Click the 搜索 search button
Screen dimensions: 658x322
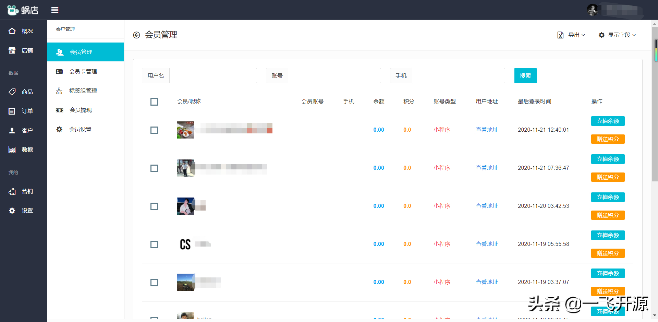(x=525, y=75)
